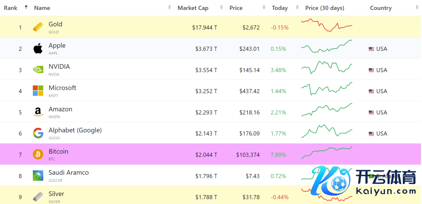422x204 pixels.
Task: Click Bitcoin's 30-day price chart
Action: pos(327,152)
